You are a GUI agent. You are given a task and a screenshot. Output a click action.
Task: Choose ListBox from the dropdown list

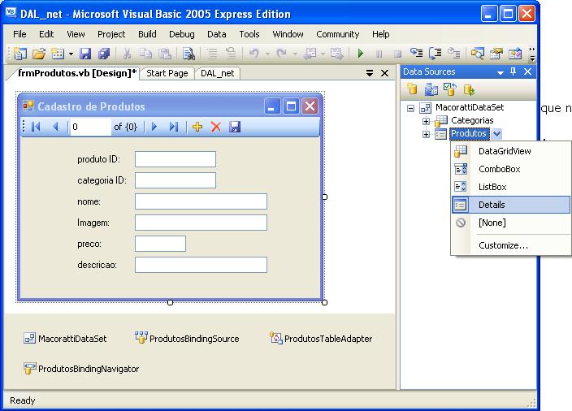[x=511, y=187]
